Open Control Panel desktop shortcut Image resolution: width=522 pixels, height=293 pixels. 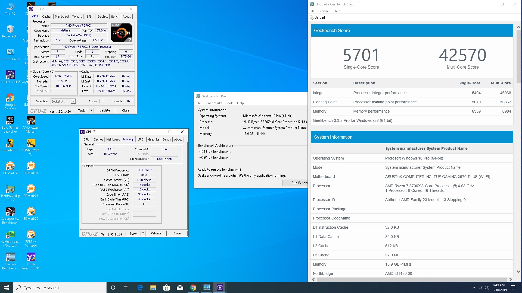10,54
